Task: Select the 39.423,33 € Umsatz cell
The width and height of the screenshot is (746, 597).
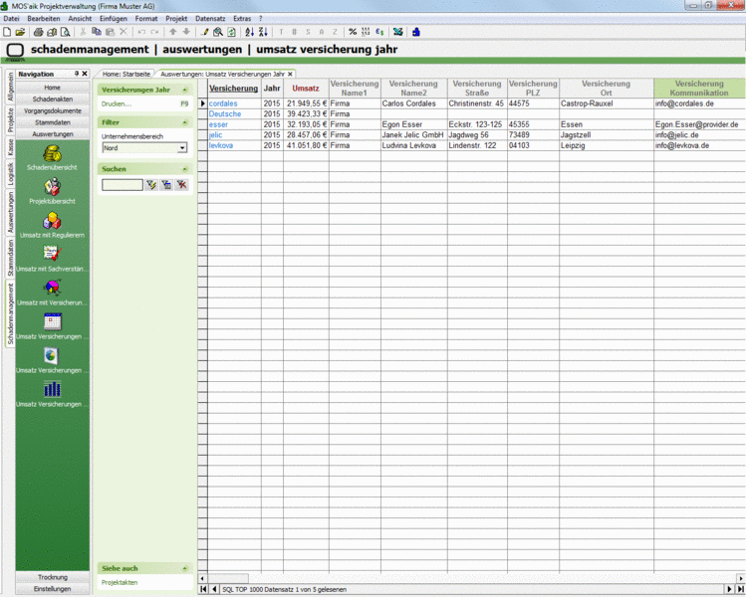Action: 306,114
